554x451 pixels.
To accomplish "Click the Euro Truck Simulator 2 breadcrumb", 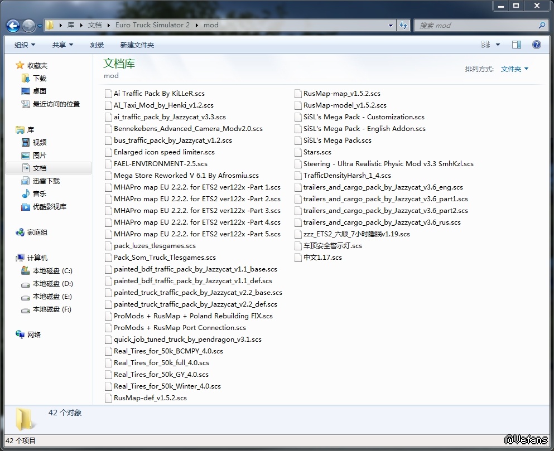I will pos(152,25).
